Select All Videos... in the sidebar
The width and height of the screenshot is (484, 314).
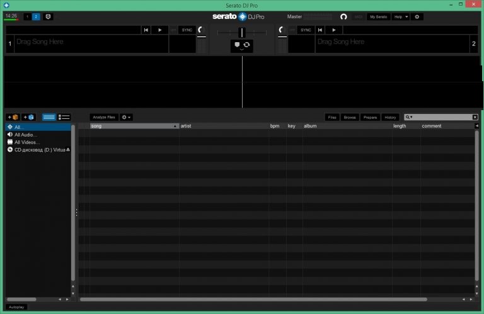point(38,142)
